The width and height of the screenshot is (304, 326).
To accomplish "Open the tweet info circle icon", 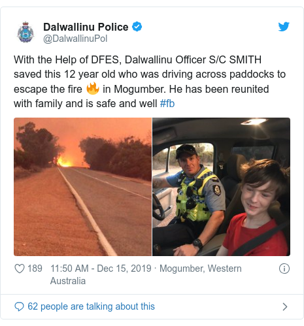I will pos(284,269).
